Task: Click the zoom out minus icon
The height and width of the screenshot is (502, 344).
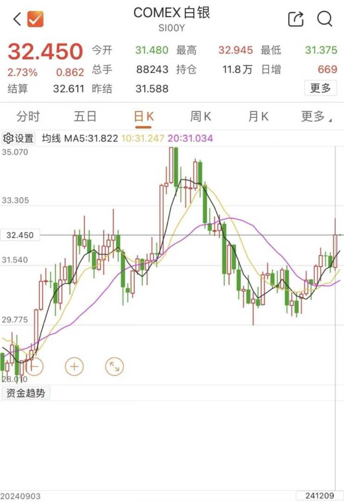Action: click(33, 367)
